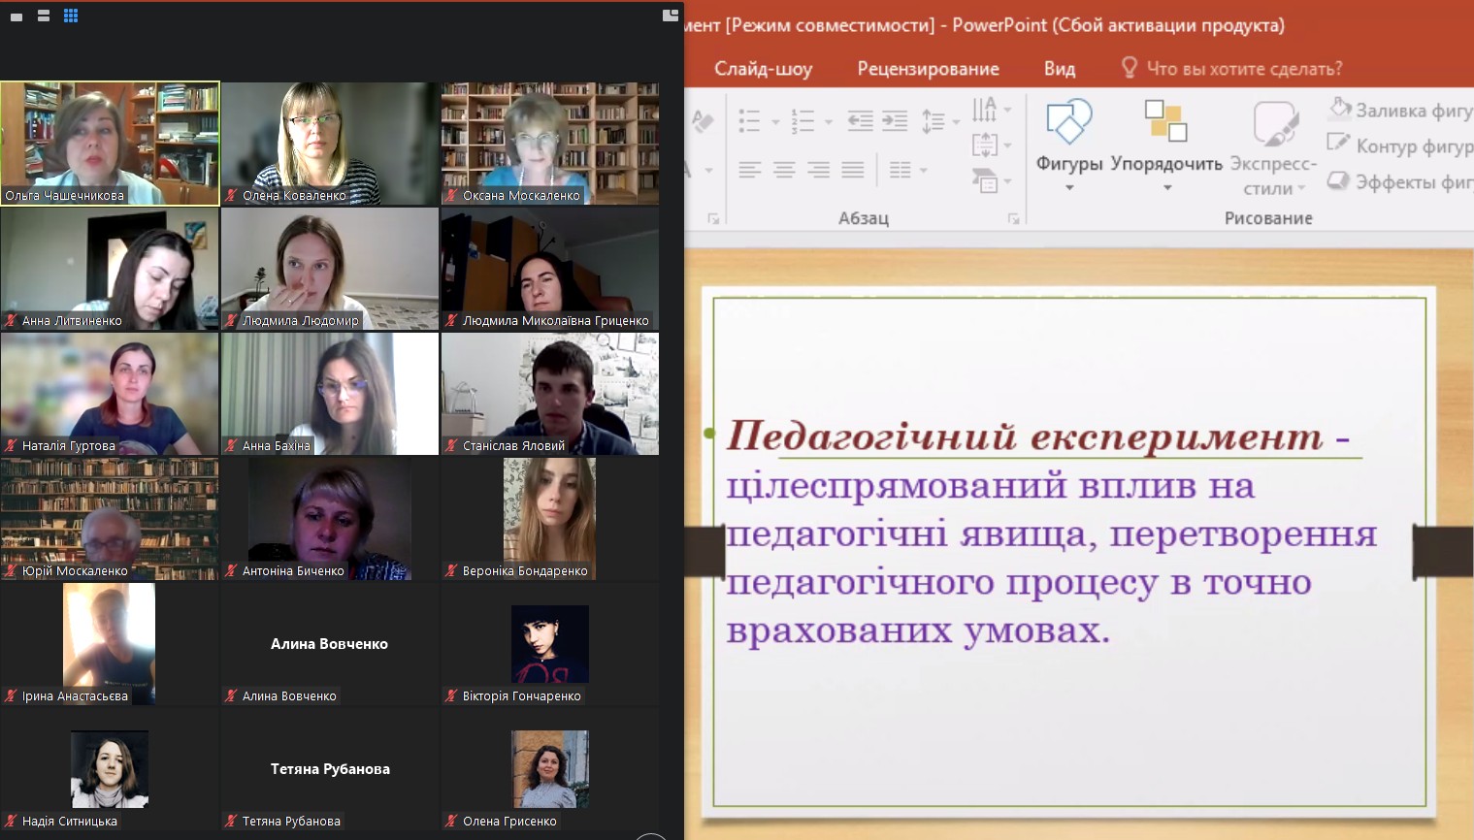Viewport: 1474px width, 840px height.
Task: Click the Заливка фигуры button
Action: coord(1400,111)
